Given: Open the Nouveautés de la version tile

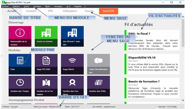Looking at the screenshot, I should 20,36.
